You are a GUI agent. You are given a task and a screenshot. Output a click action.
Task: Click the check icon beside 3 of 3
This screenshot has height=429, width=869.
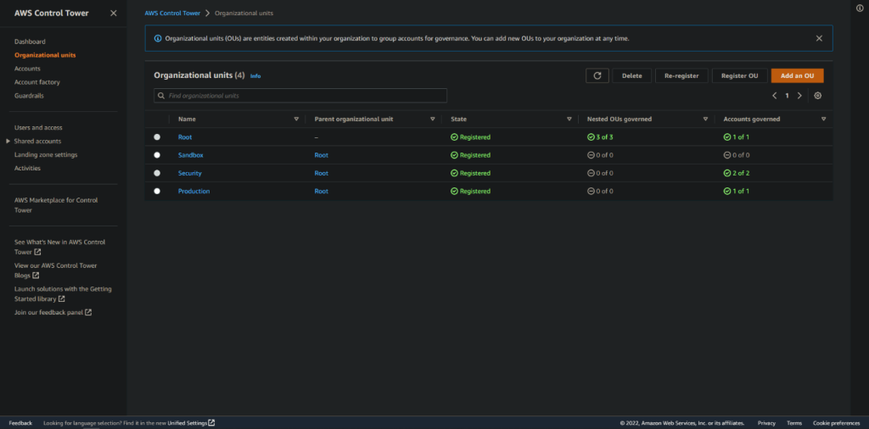(591, 137)
